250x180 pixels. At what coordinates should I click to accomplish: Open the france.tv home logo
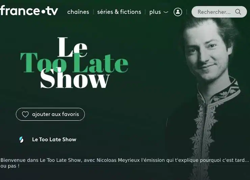pyautogui.click(x=29, y=11)
